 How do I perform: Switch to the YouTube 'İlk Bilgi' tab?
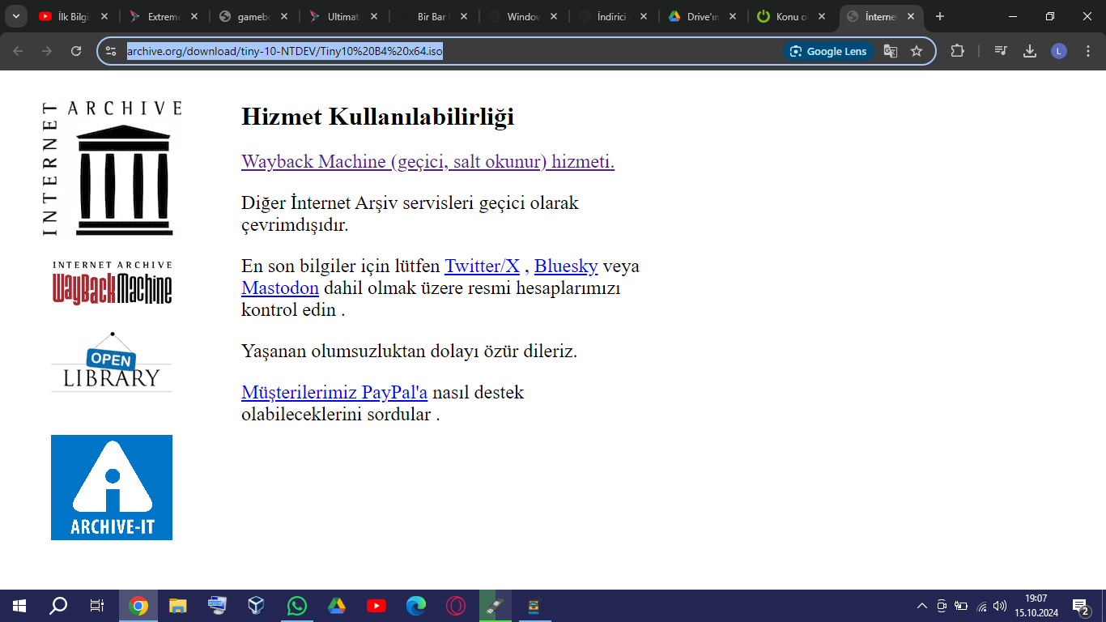tap(73, 16)
